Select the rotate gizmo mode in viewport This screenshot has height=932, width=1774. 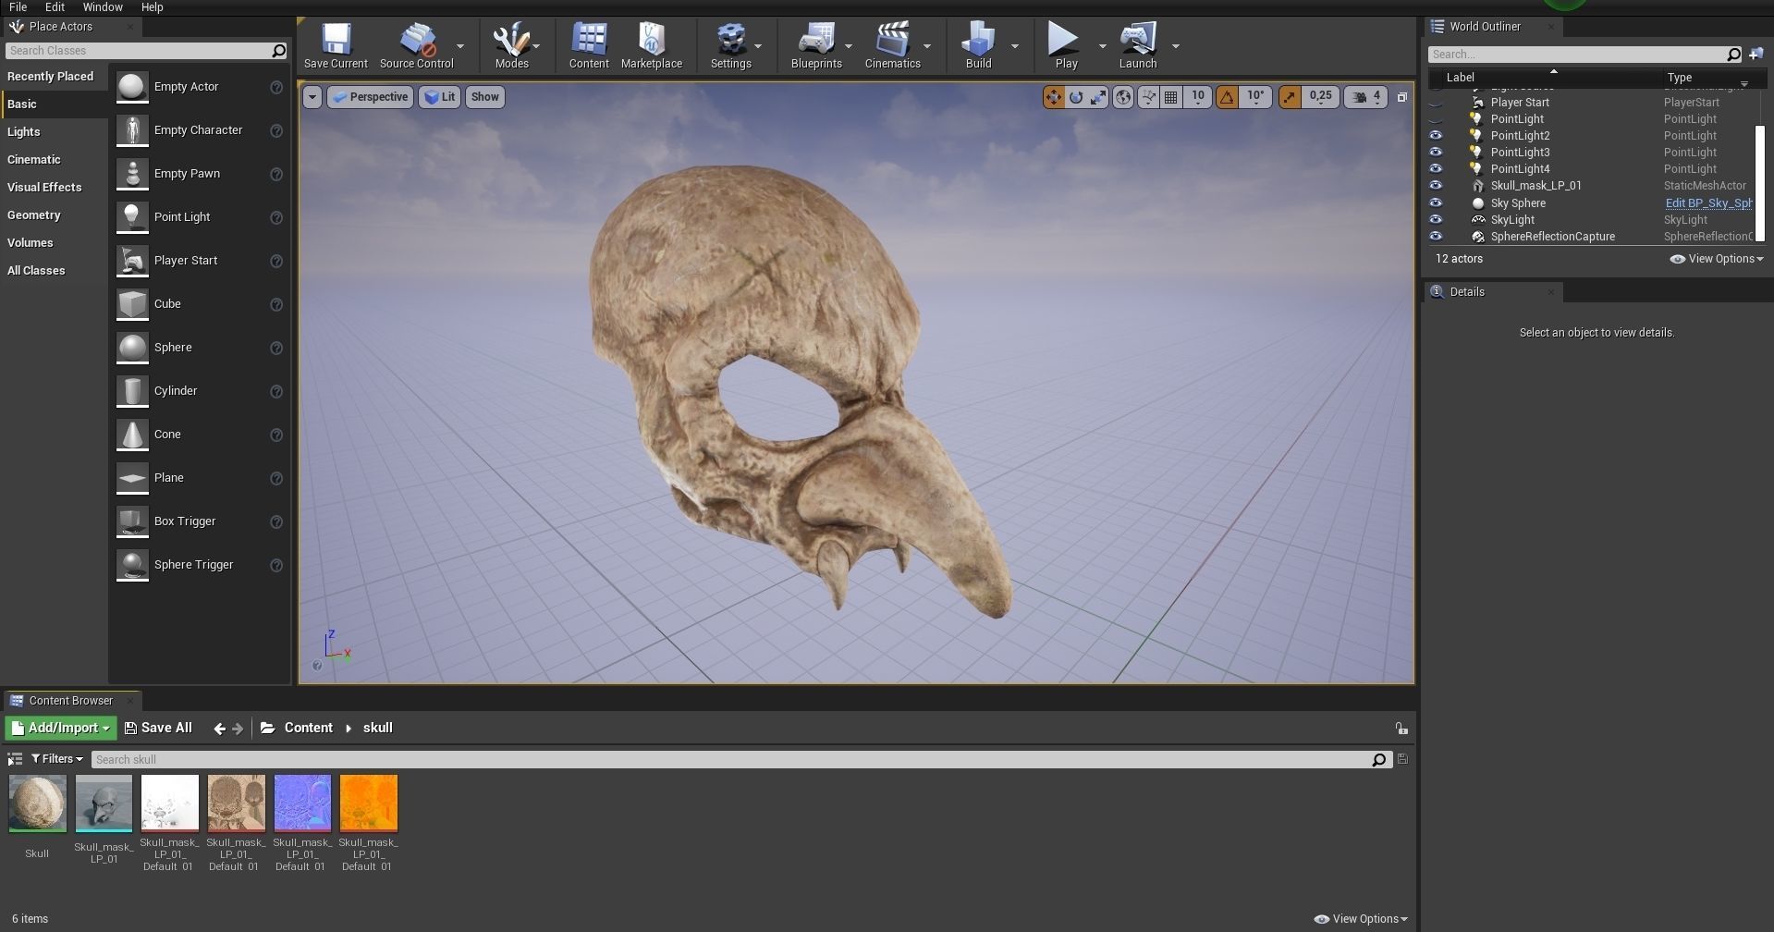click(x=1076, y=97)
